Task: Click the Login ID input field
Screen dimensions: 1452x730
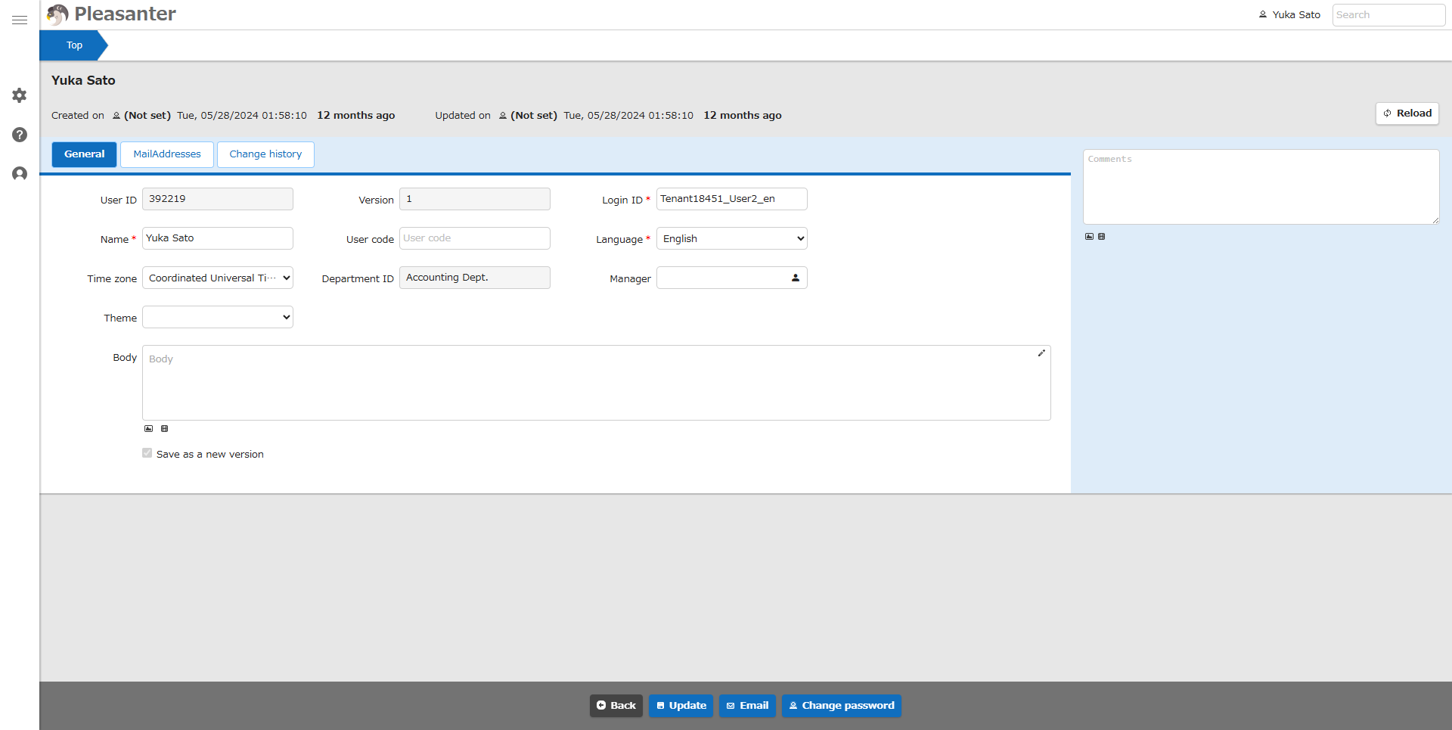Action: pos(732,199)
